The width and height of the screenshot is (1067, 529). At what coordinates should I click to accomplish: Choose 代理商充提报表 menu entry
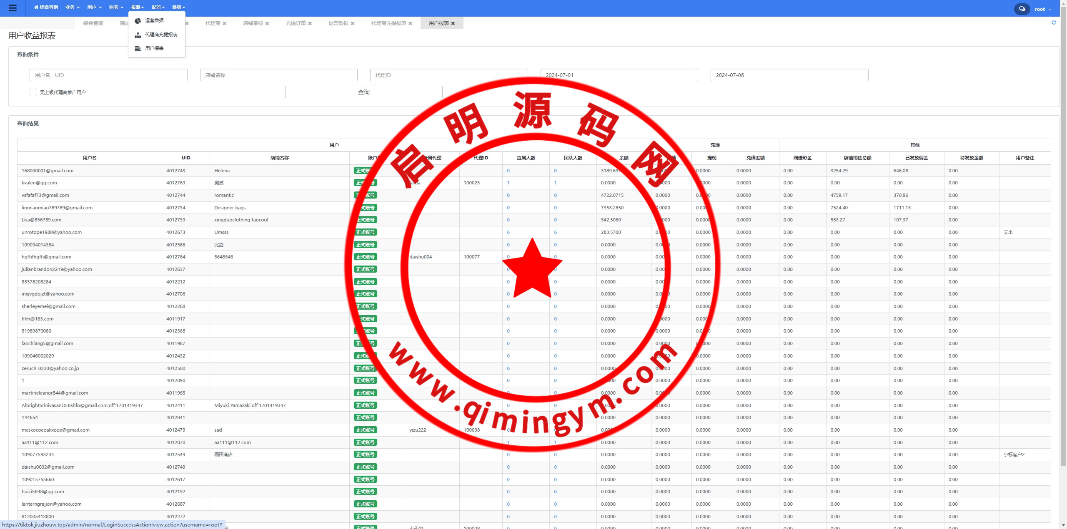coord(161,35)
